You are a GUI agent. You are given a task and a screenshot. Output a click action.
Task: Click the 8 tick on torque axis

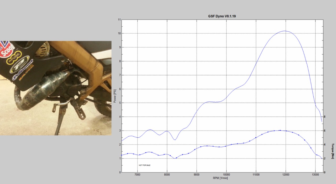(x=324, y=117)
